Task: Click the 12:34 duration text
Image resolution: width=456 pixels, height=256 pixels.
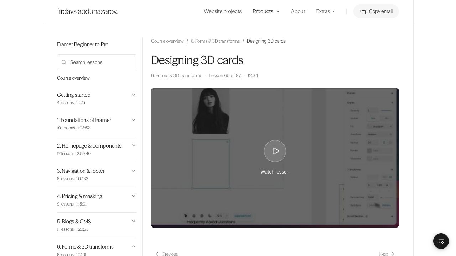Action: pyautogui.click(x=253, y=76)
